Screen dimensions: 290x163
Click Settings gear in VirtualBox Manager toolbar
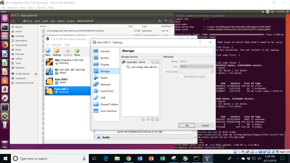(x=57, y=52)
